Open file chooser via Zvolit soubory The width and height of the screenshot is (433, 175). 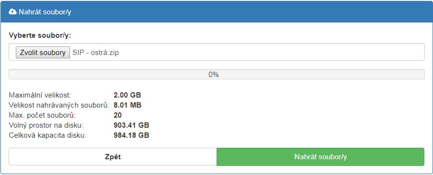pos(43,52)
